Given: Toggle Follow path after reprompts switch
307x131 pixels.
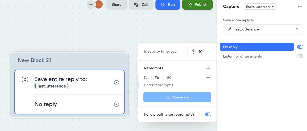Looking at the screenshot, I should coord(208,114).
